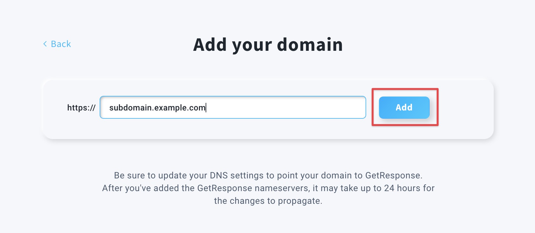Viewport: 535px width, 233px height.
Task: Place cursor after ".com" in the input
Action: tap(206, 108)
